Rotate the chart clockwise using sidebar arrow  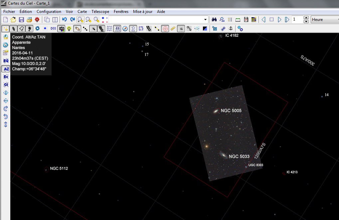pyautogui.click(x=6, y=109)
